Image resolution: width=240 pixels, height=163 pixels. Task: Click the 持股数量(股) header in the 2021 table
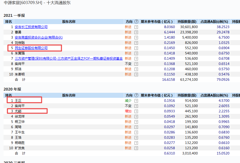tap(187, 22)
